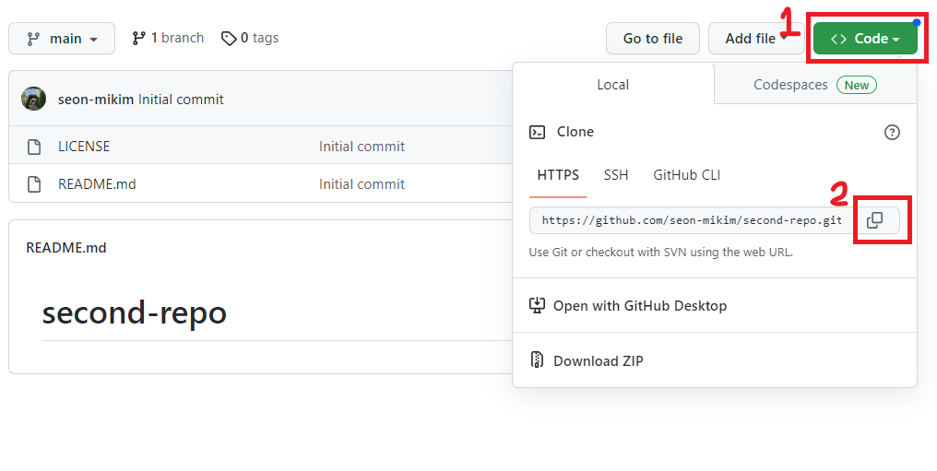
Task: Open seon-mikim user avatar
Action: point(33,99)
